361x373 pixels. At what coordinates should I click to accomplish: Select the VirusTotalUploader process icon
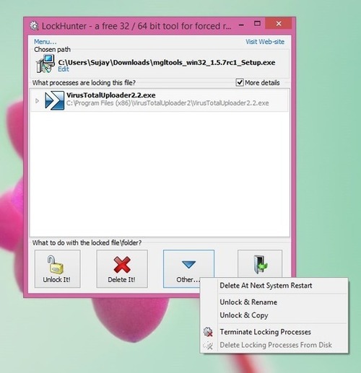tap(55, 100)
